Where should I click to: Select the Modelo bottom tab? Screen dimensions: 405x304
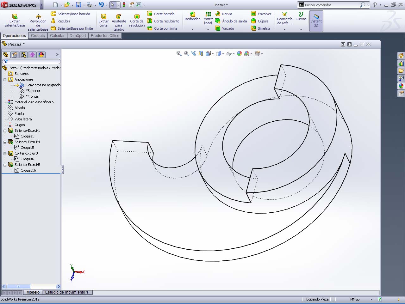click(x=33, y=292)
